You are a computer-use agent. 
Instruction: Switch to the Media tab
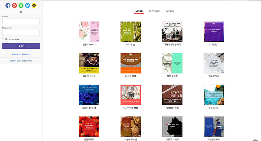click(170, 11)
